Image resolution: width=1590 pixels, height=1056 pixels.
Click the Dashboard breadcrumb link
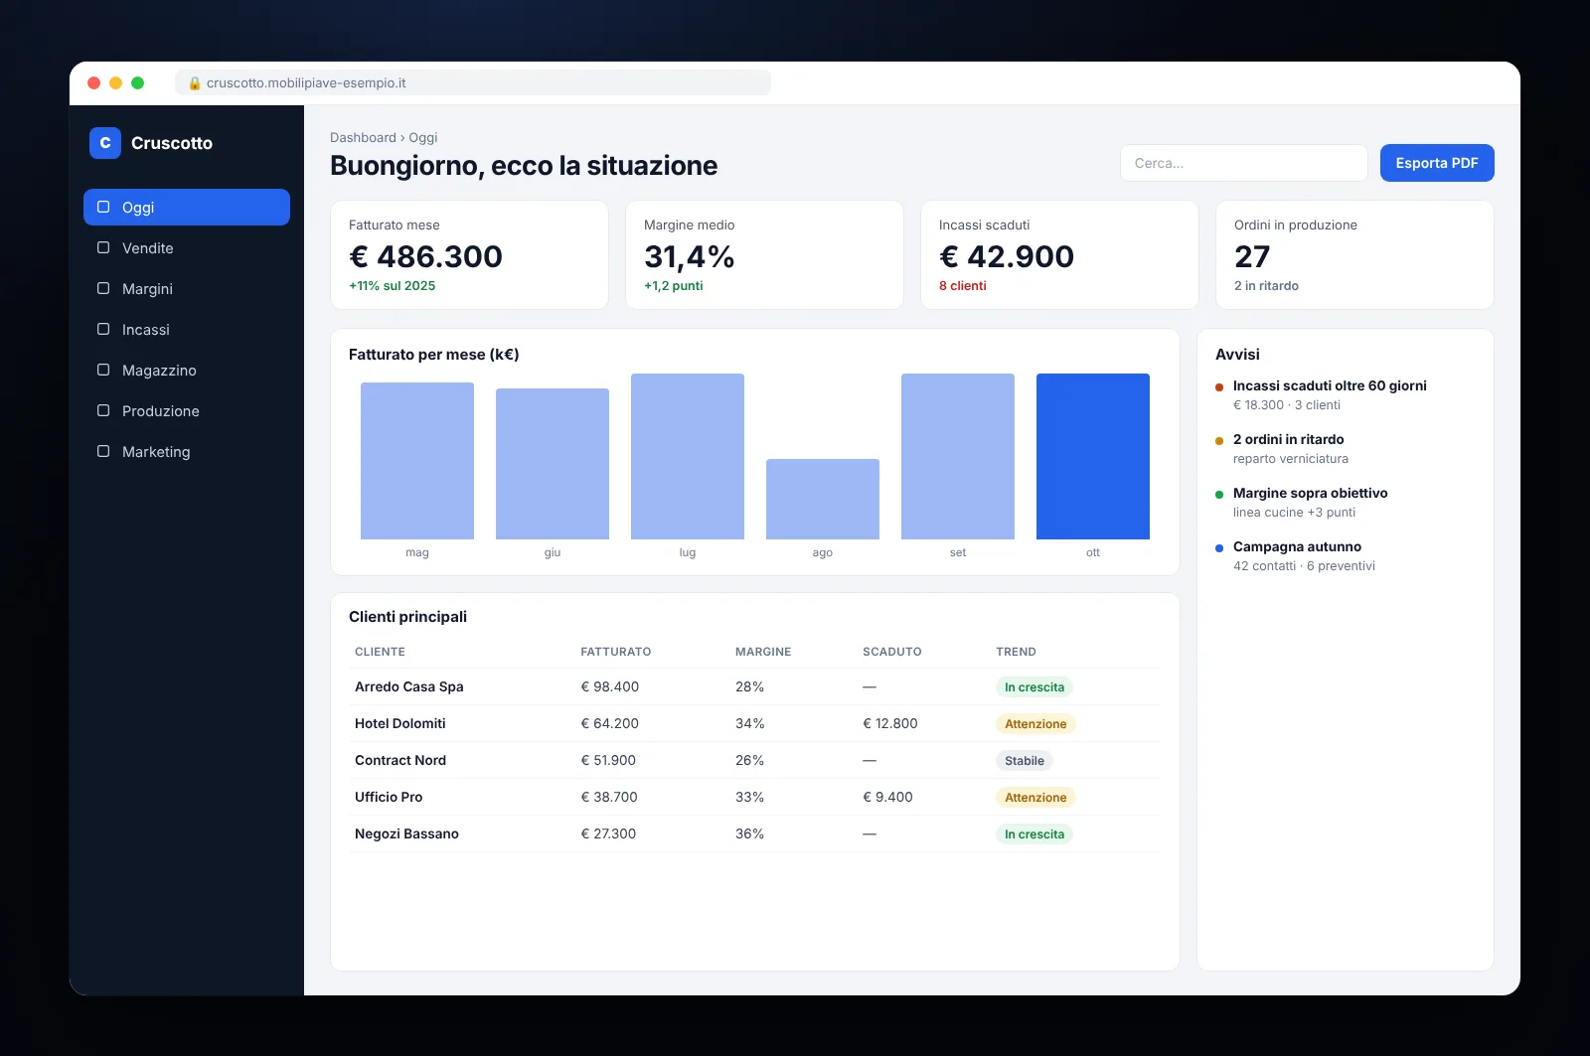(363, 138)
